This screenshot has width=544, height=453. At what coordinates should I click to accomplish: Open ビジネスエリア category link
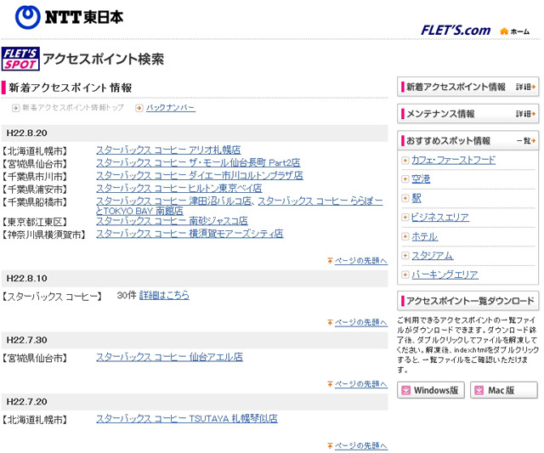point(440,218)
